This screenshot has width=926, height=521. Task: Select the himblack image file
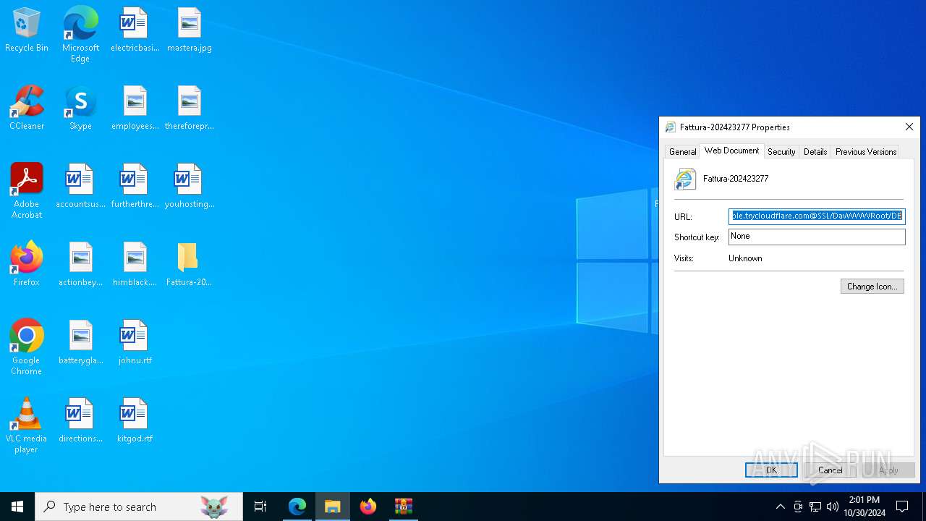pos(135,264)
